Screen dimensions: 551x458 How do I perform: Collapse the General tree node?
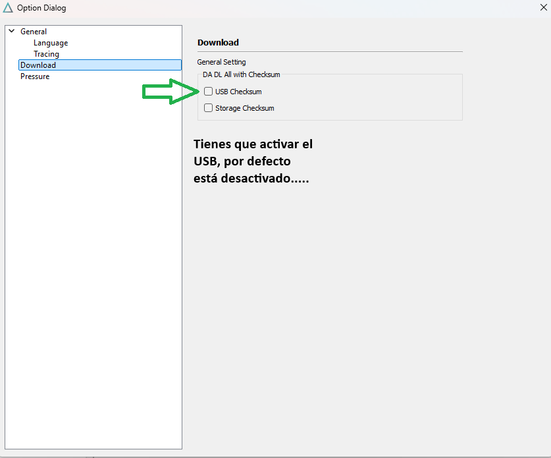(12, 31)
